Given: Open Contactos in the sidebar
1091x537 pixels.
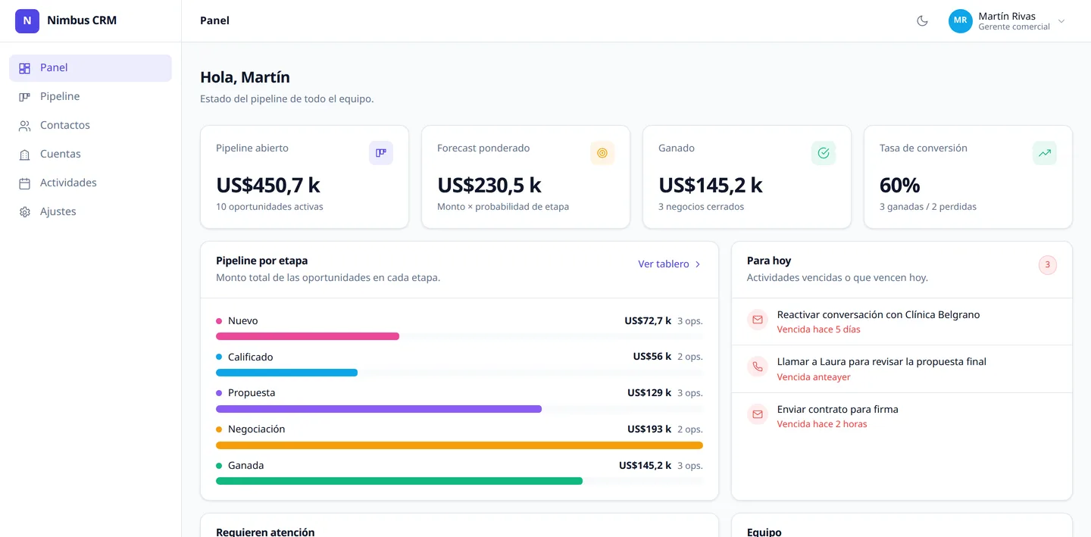Looking at the screenshot, I should (x=90, y=126).
